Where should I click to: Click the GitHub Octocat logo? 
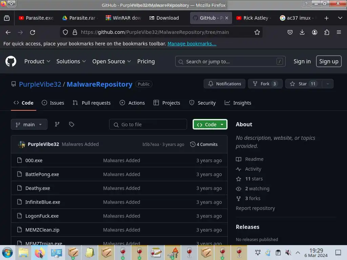coord(11,61)
